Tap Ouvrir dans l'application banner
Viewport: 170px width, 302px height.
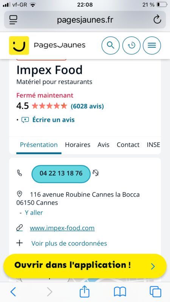(x=85, y=266)
